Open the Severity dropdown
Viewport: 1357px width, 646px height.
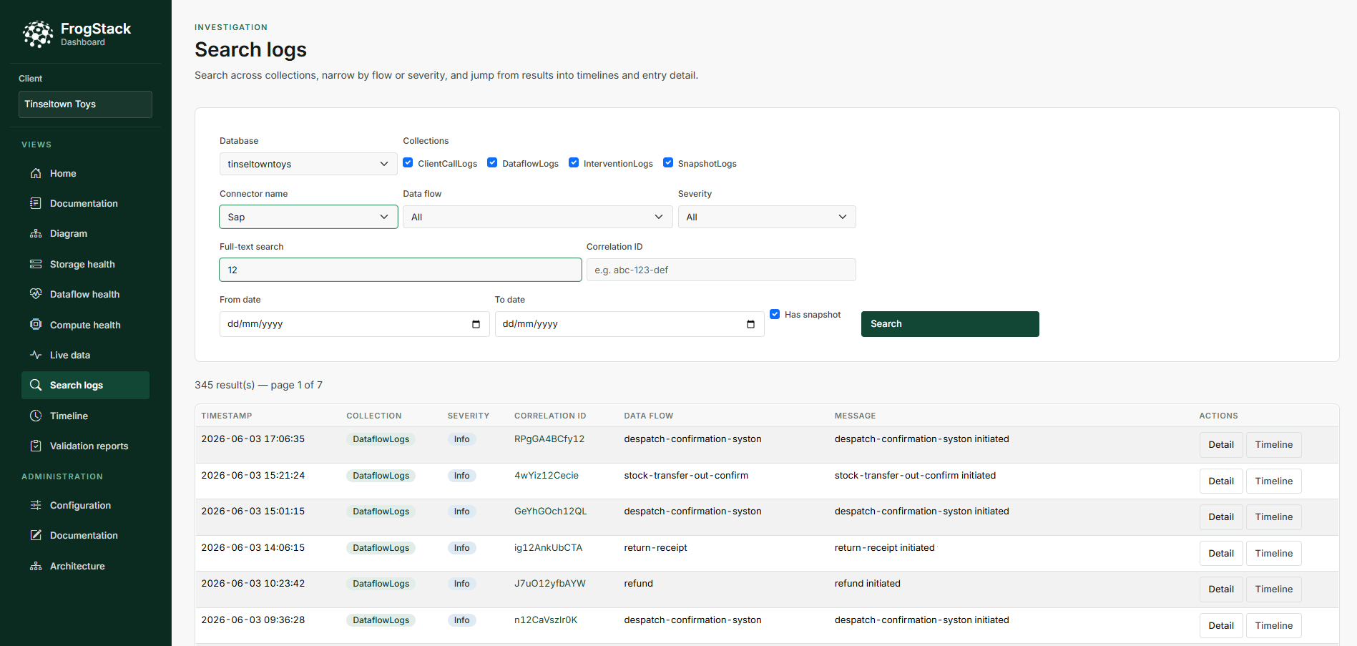[767, 217]
